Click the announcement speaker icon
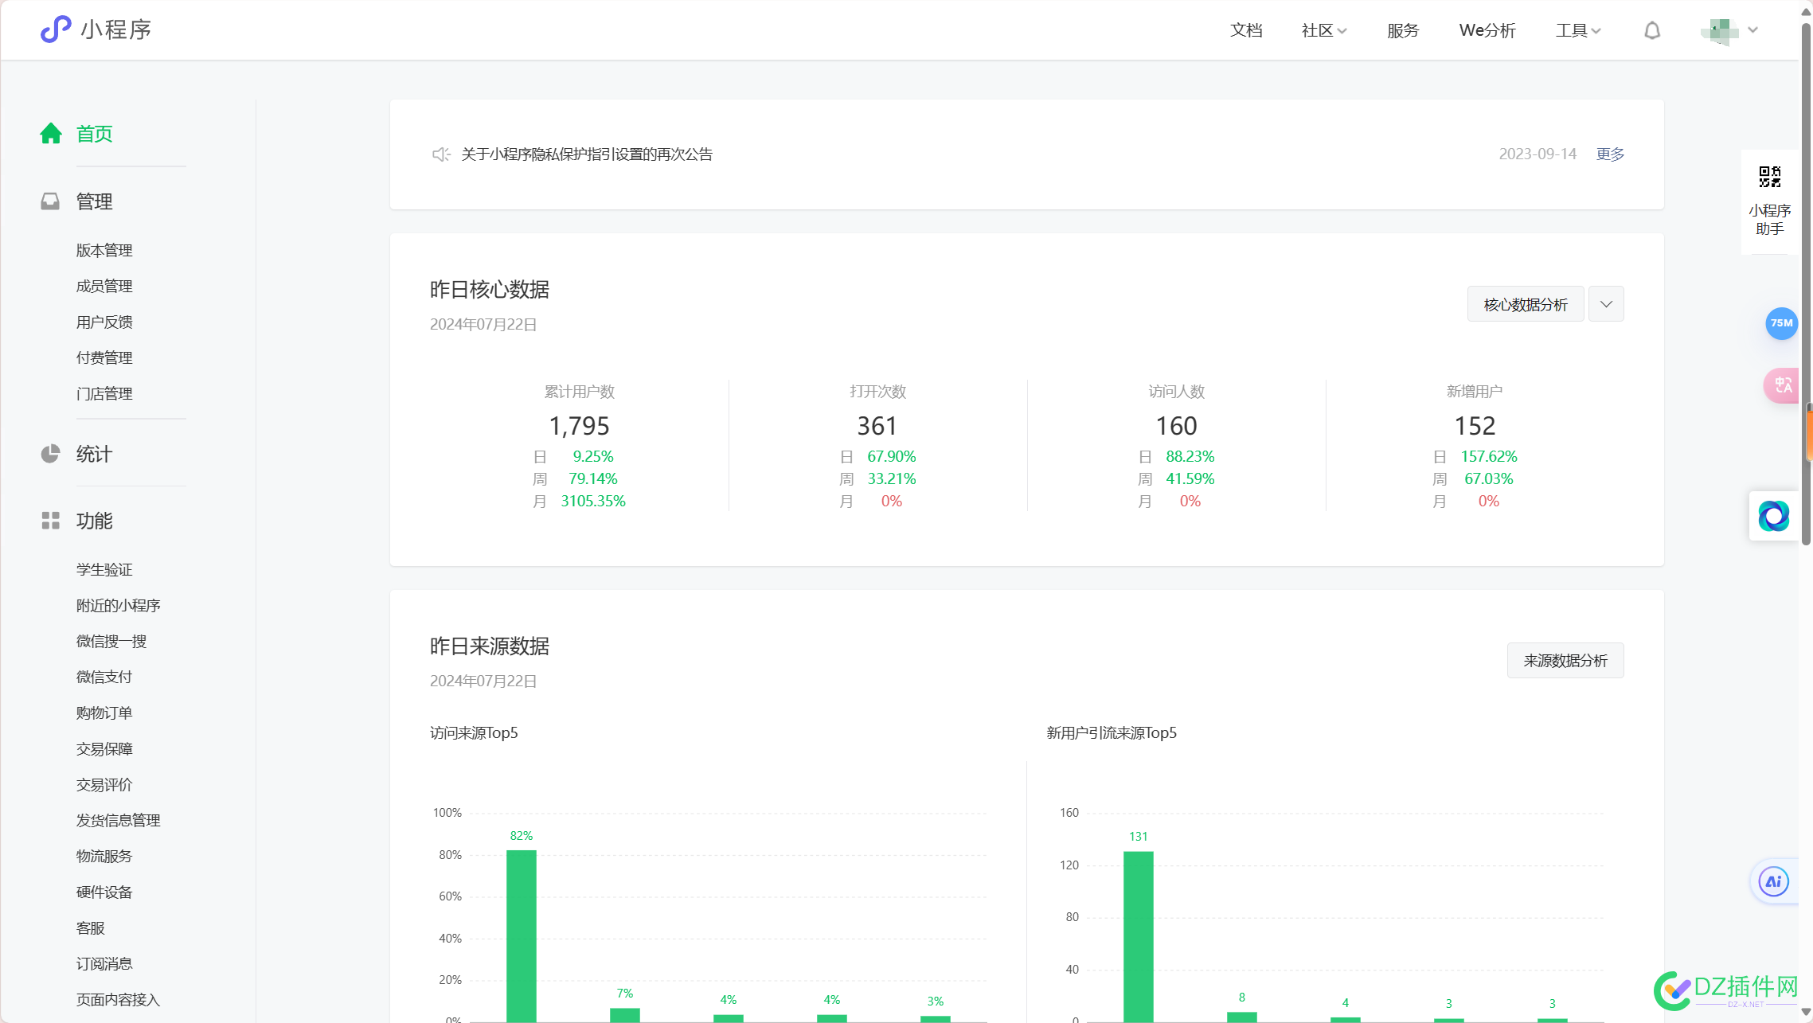The height and width of the screenshot is (1023, 1813). point(441,154)
